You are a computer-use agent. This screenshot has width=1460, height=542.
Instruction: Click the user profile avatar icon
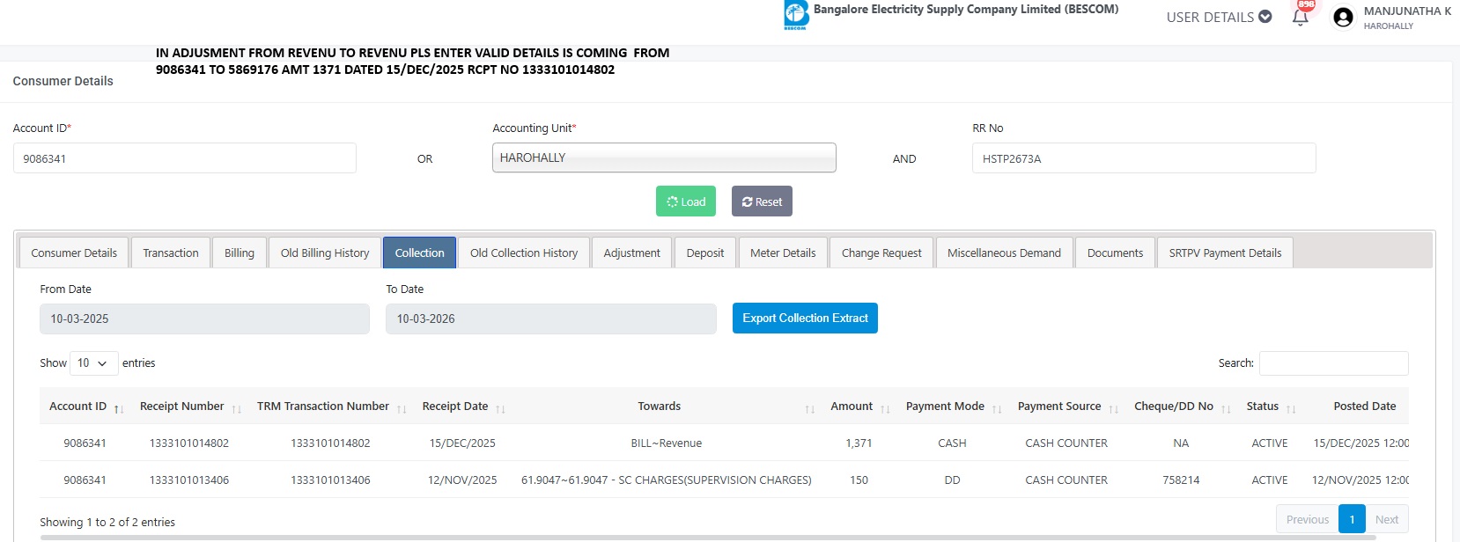[1343, 18]
